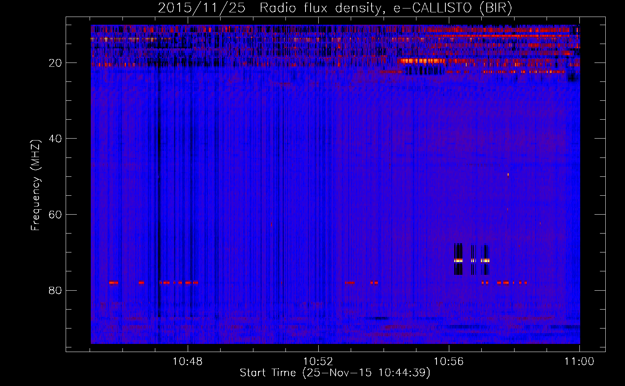Viewport: 625px width, 386px height.
Task: Click the '11:00' time tick label
Action: 579,362
